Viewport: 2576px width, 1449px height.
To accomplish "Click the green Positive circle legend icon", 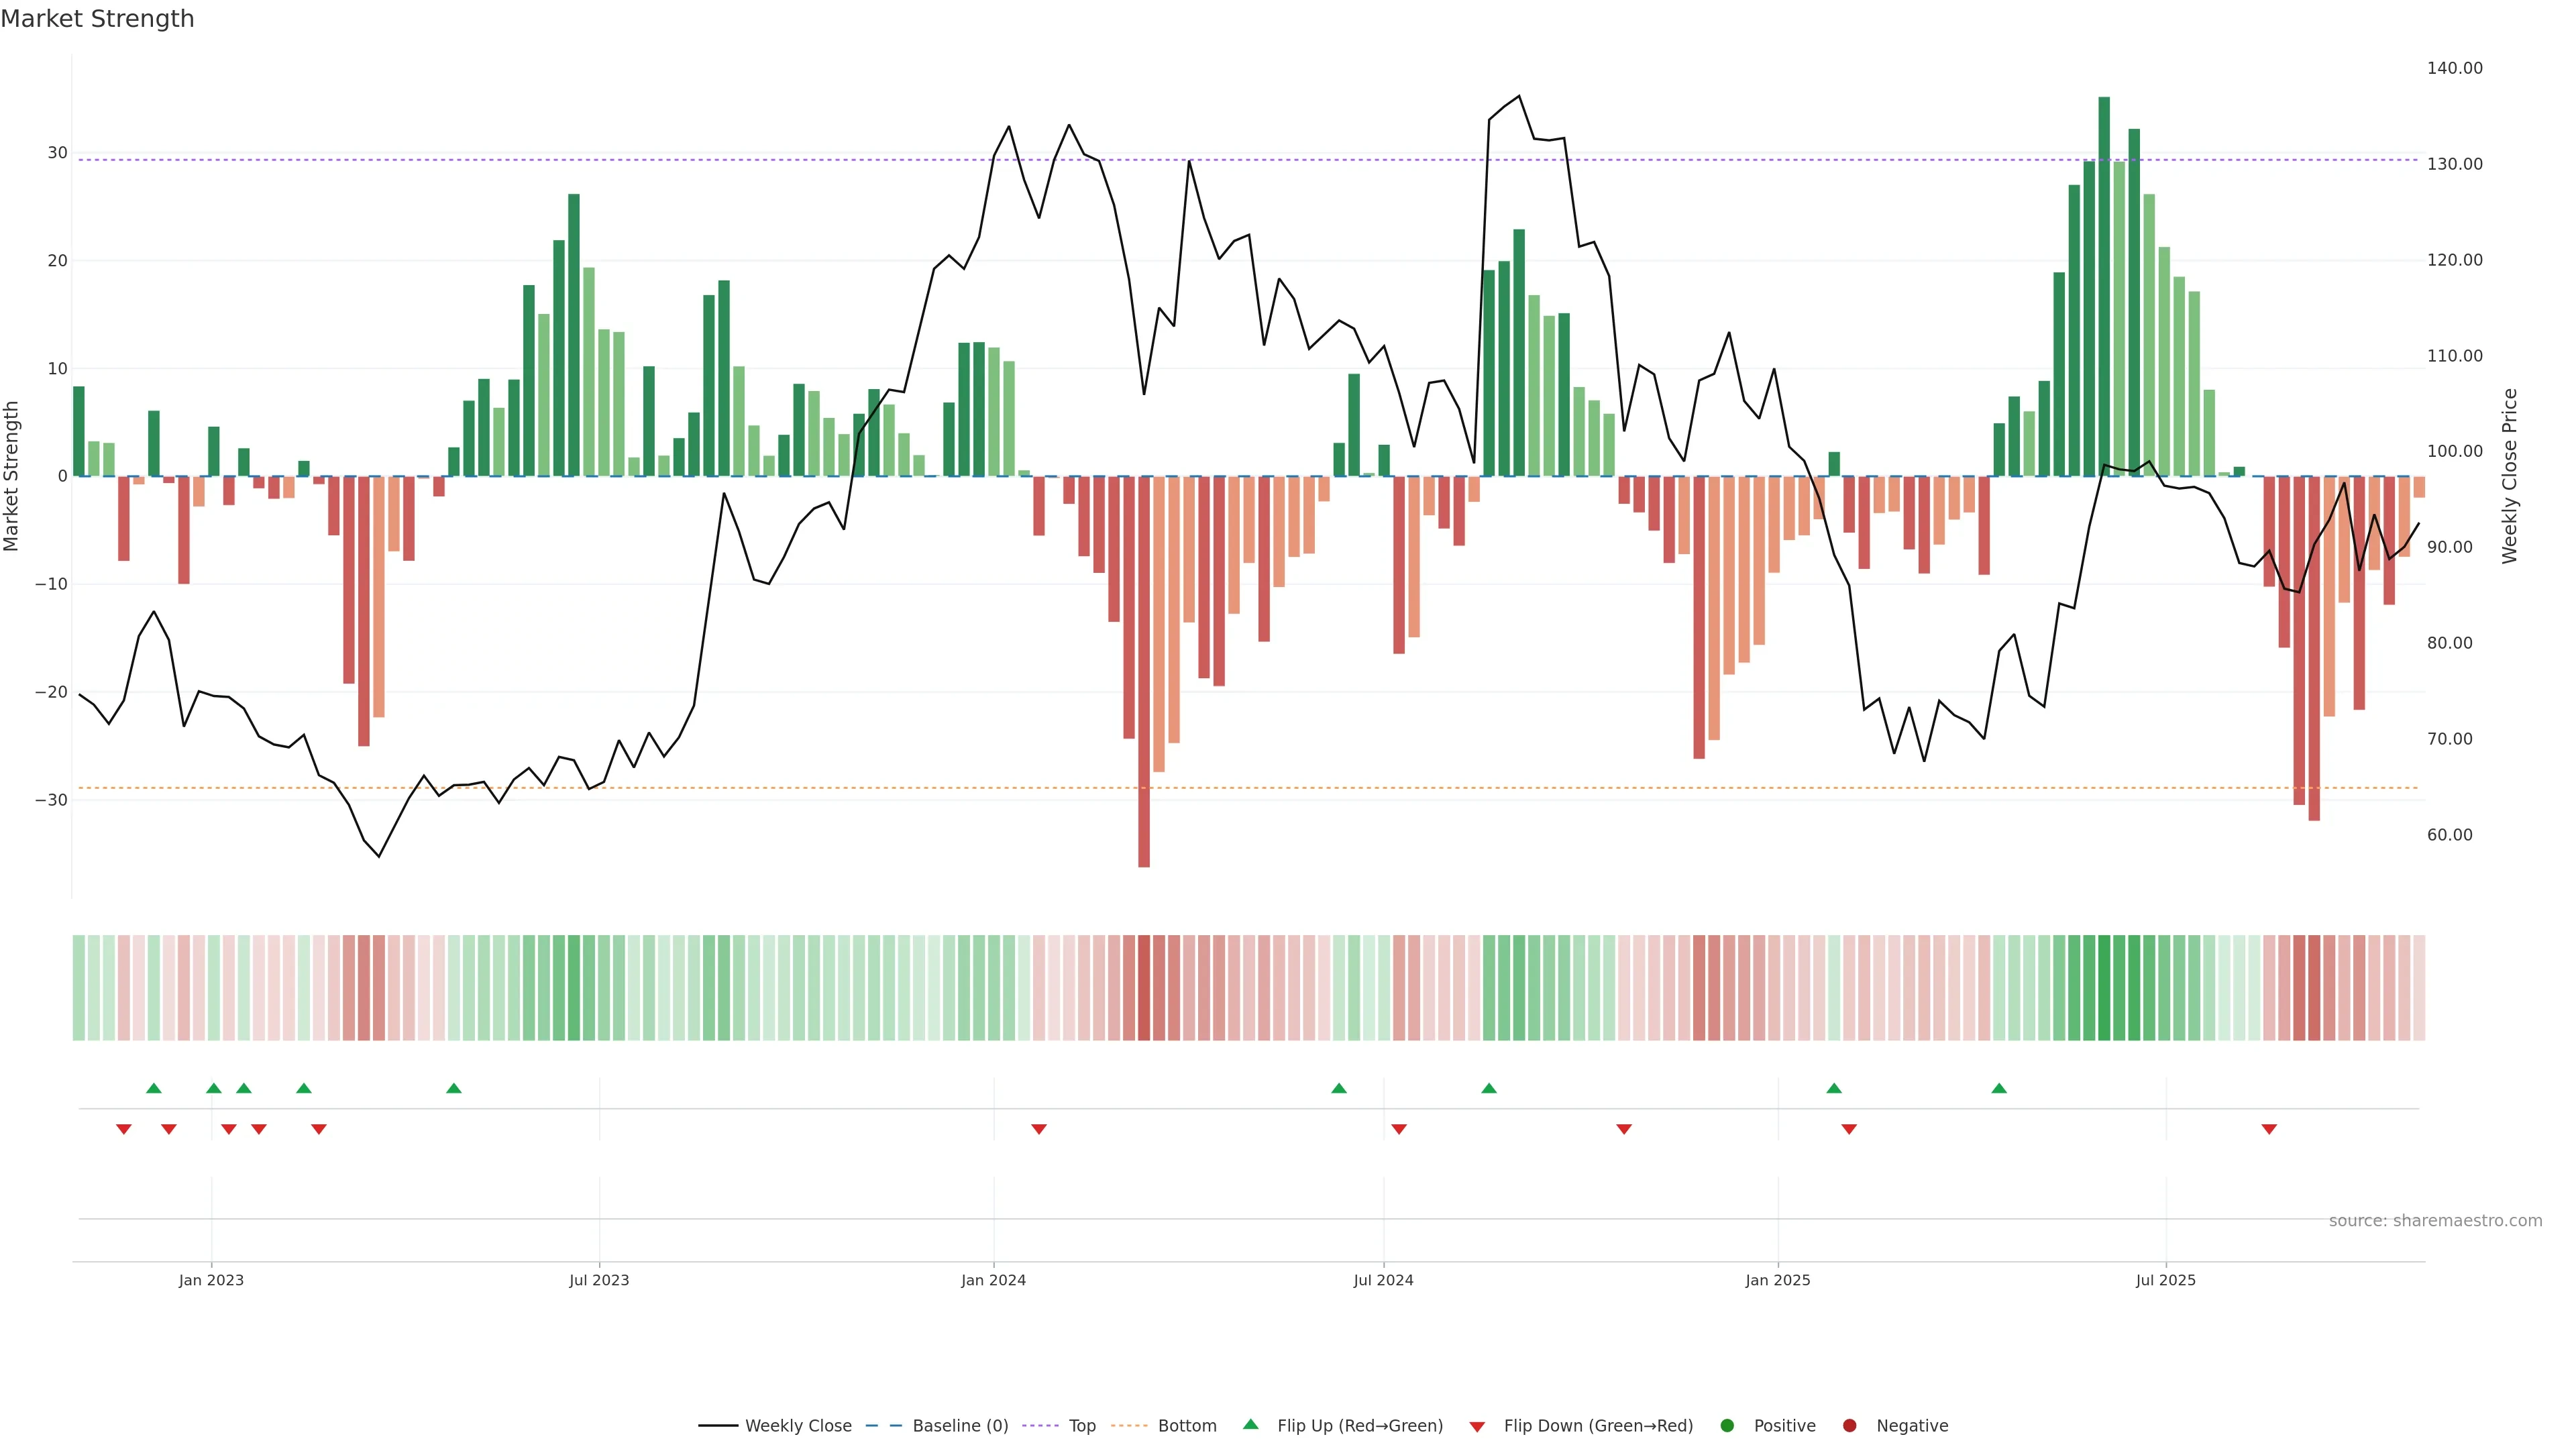I will pyautogui.click(x=1727, y=1426).
